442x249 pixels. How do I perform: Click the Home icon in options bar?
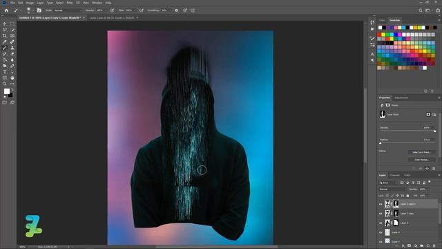point(6,10)
